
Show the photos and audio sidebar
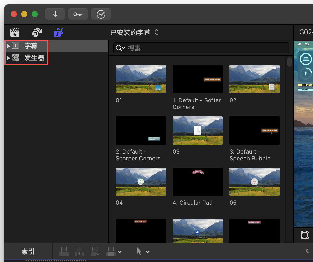coord(37,32)
